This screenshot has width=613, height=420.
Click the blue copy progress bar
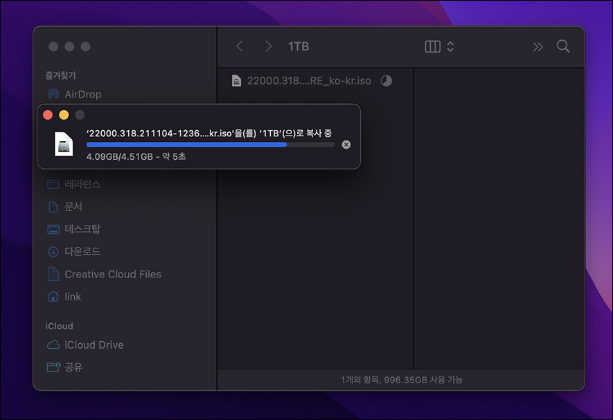(x=211, y=145)
